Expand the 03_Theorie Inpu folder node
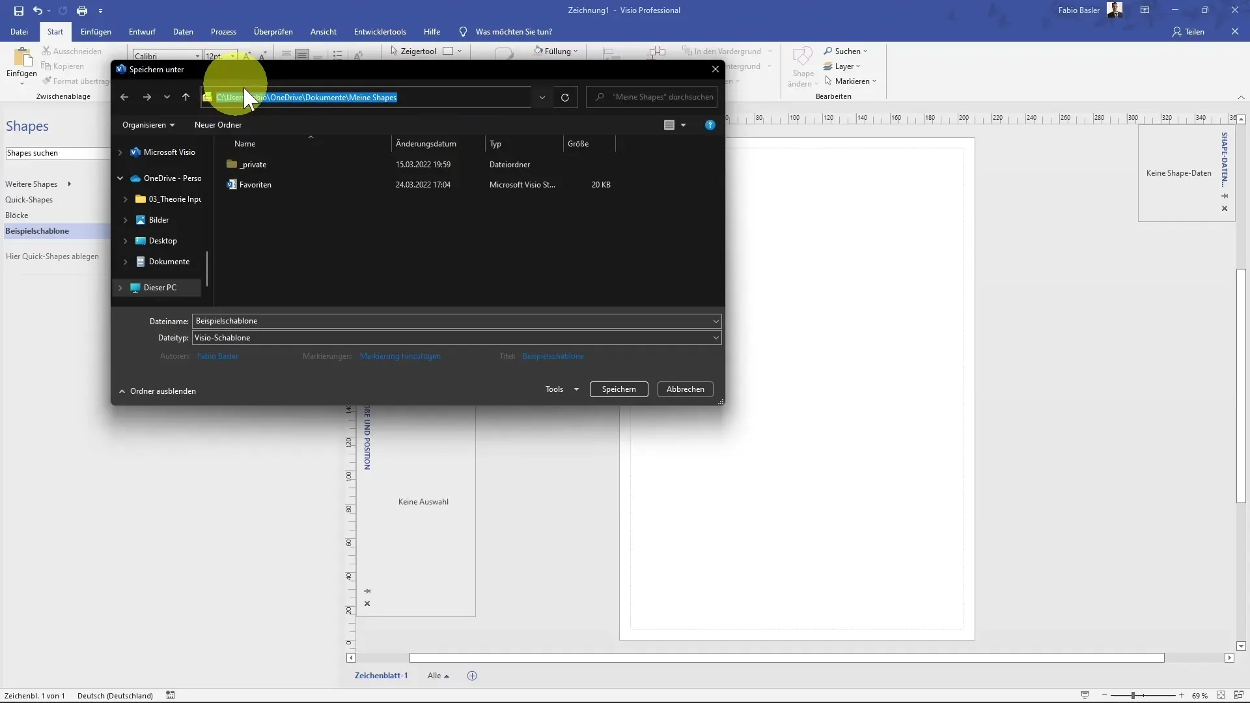This screenshot has width=1250, height=703. (x=126, y=199)
